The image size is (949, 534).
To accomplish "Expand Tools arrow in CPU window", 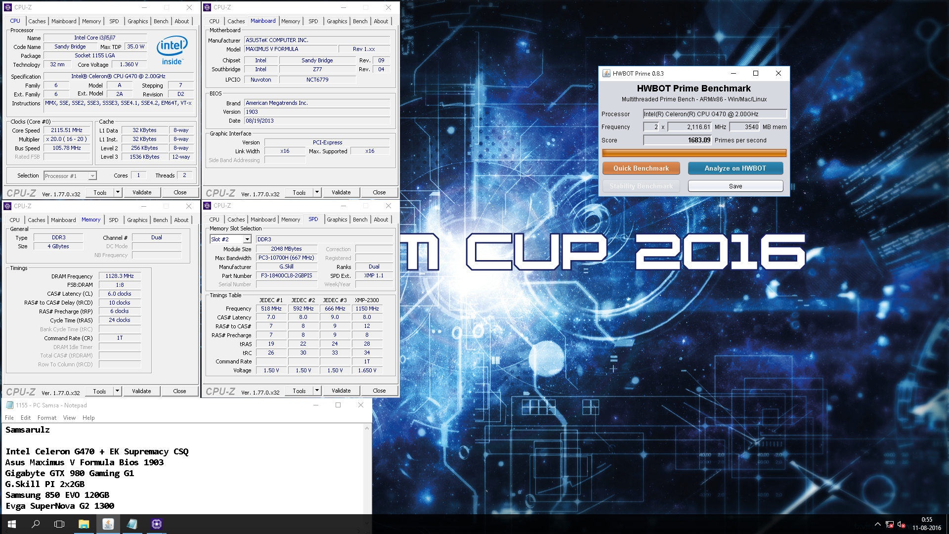I will [x=118, y=192].
